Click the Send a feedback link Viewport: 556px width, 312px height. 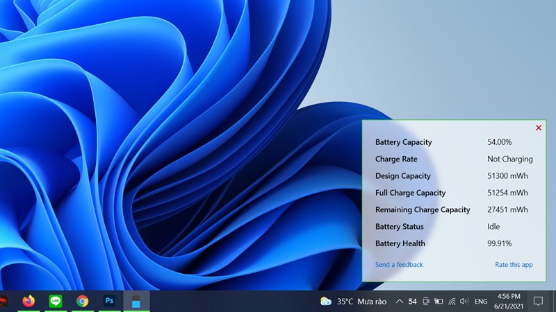click(x=399, y=265)
